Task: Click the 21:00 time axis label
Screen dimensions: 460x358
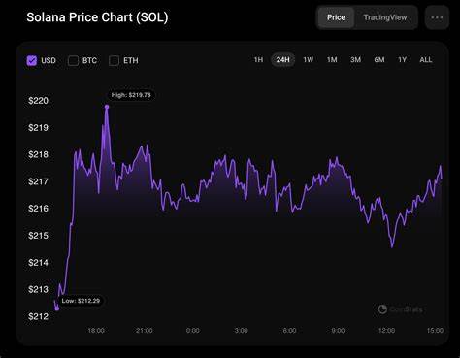Action: pyautogui.click(x=145, y=331)
